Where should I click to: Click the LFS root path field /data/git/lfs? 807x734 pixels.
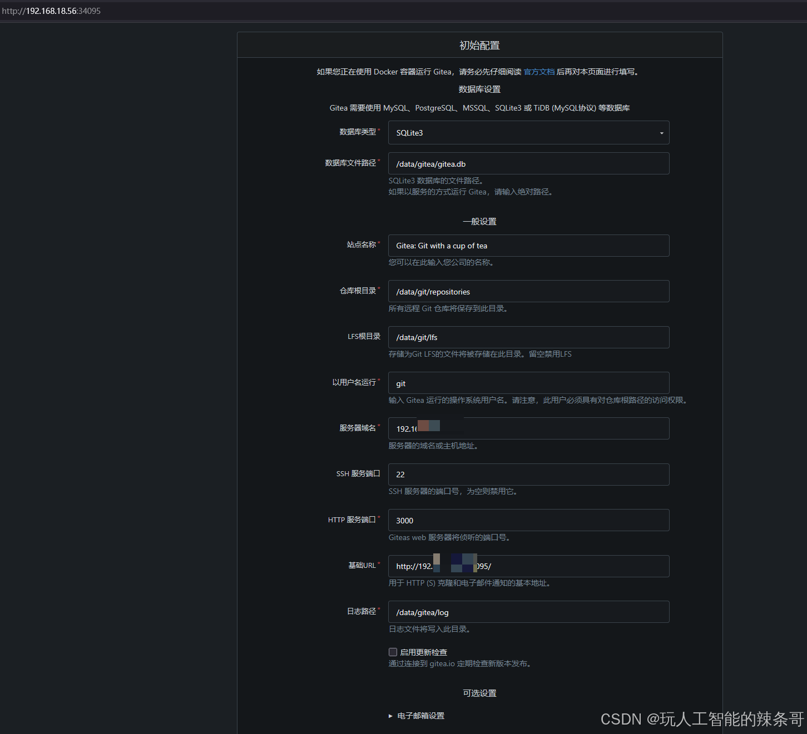(x=528, y=337)
